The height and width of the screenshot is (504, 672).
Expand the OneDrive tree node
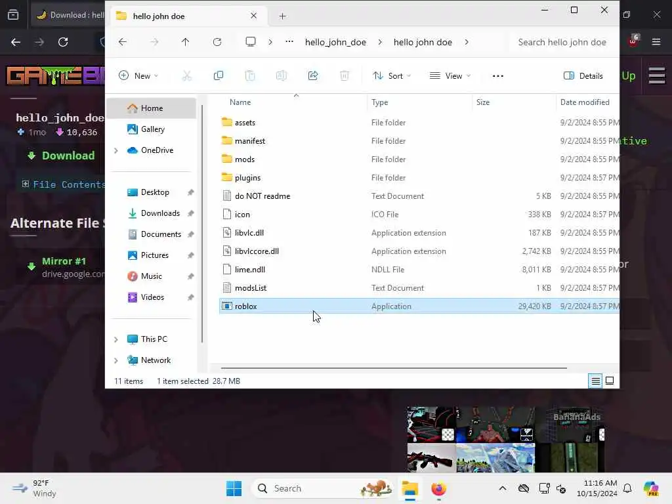[115, 150]
